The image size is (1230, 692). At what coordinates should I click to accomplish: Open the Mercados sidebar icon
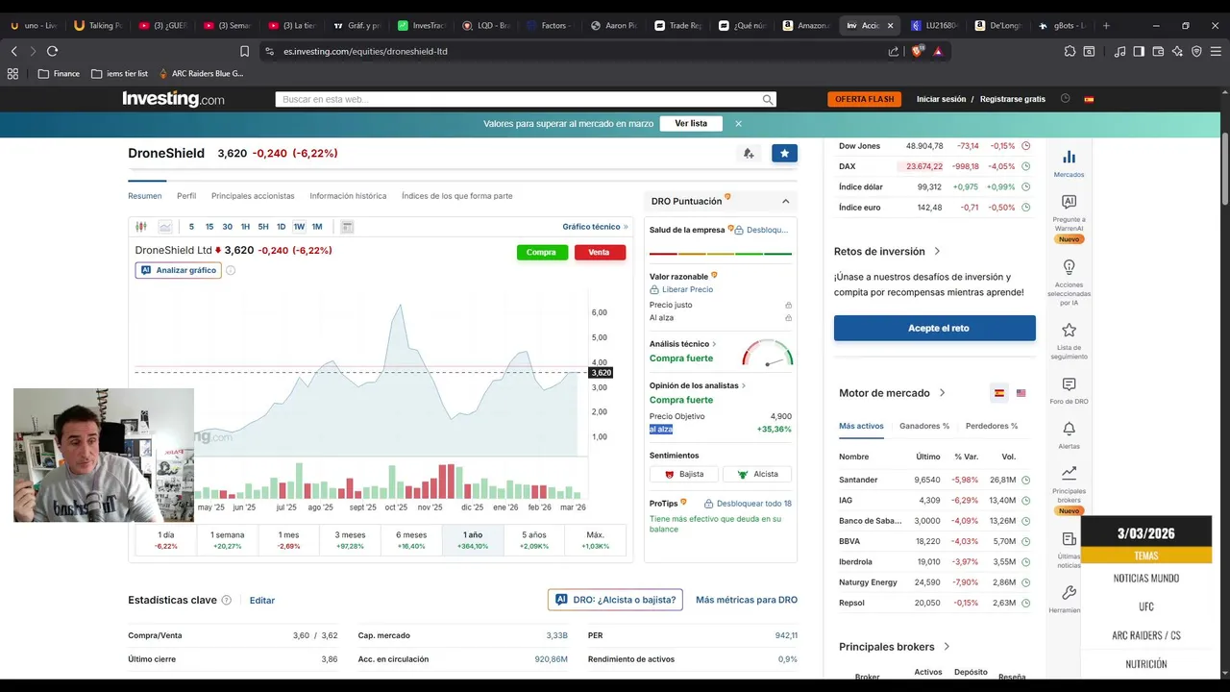[x=1069, y=162]
